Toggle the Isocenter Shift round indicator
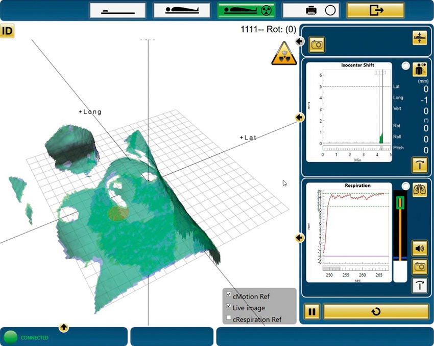This screenshot has height=346, width=434. [x=405, y=65]
